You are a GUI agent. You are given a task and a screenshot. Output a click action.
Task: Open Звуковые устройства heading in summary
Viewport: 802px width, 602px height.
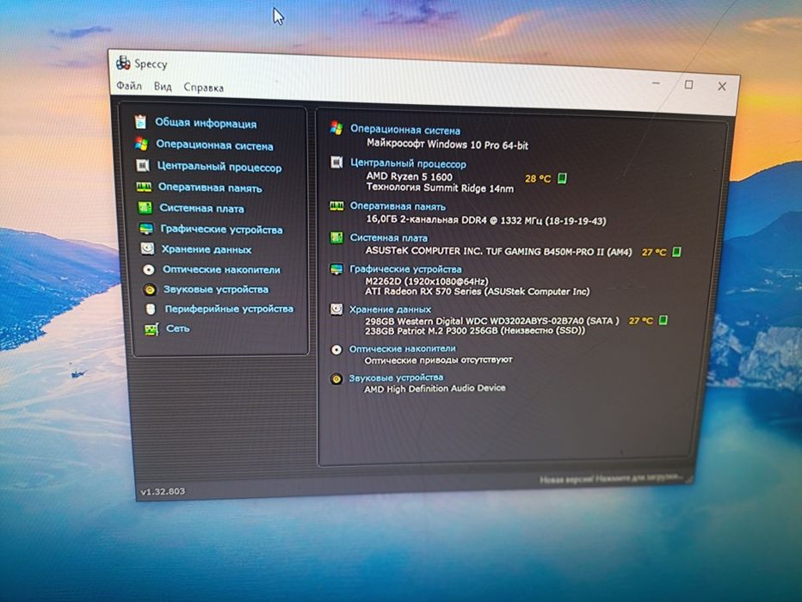coord(396,378)
